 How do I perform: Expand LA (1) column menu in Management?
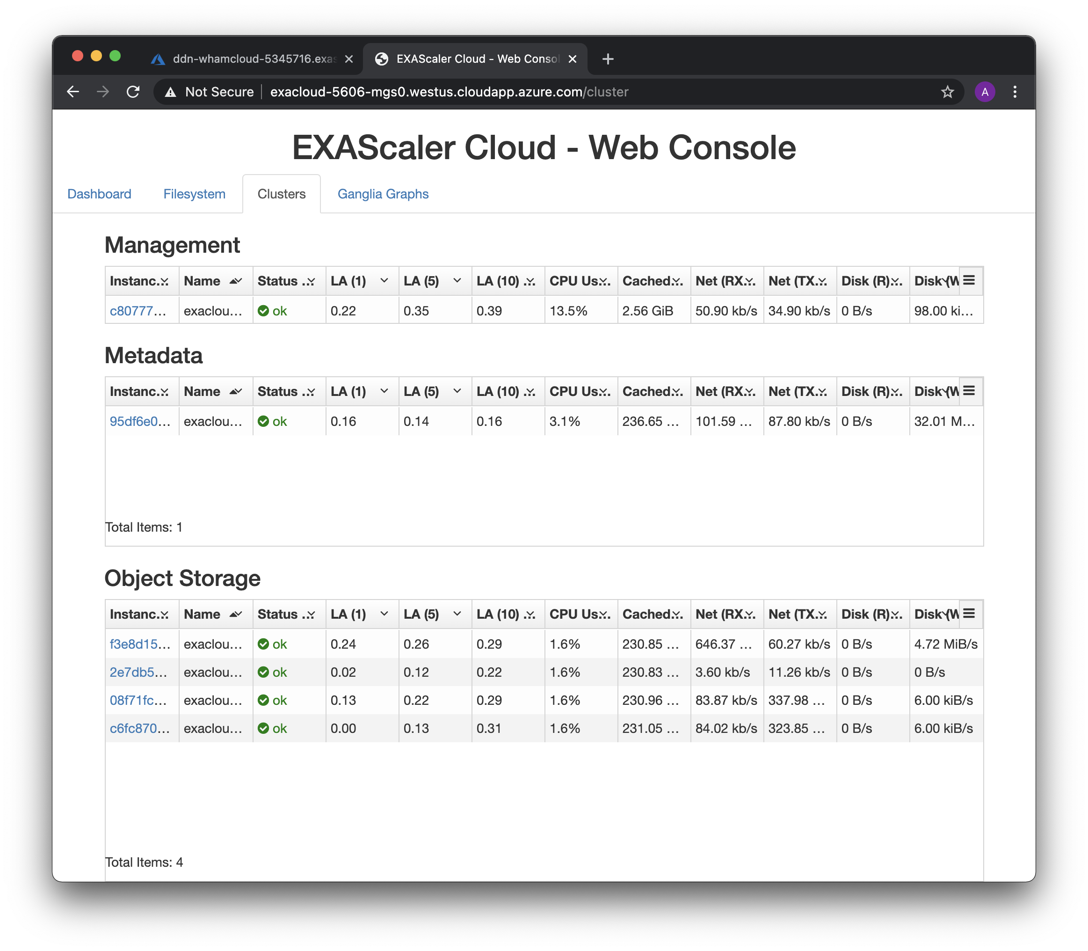384,280
